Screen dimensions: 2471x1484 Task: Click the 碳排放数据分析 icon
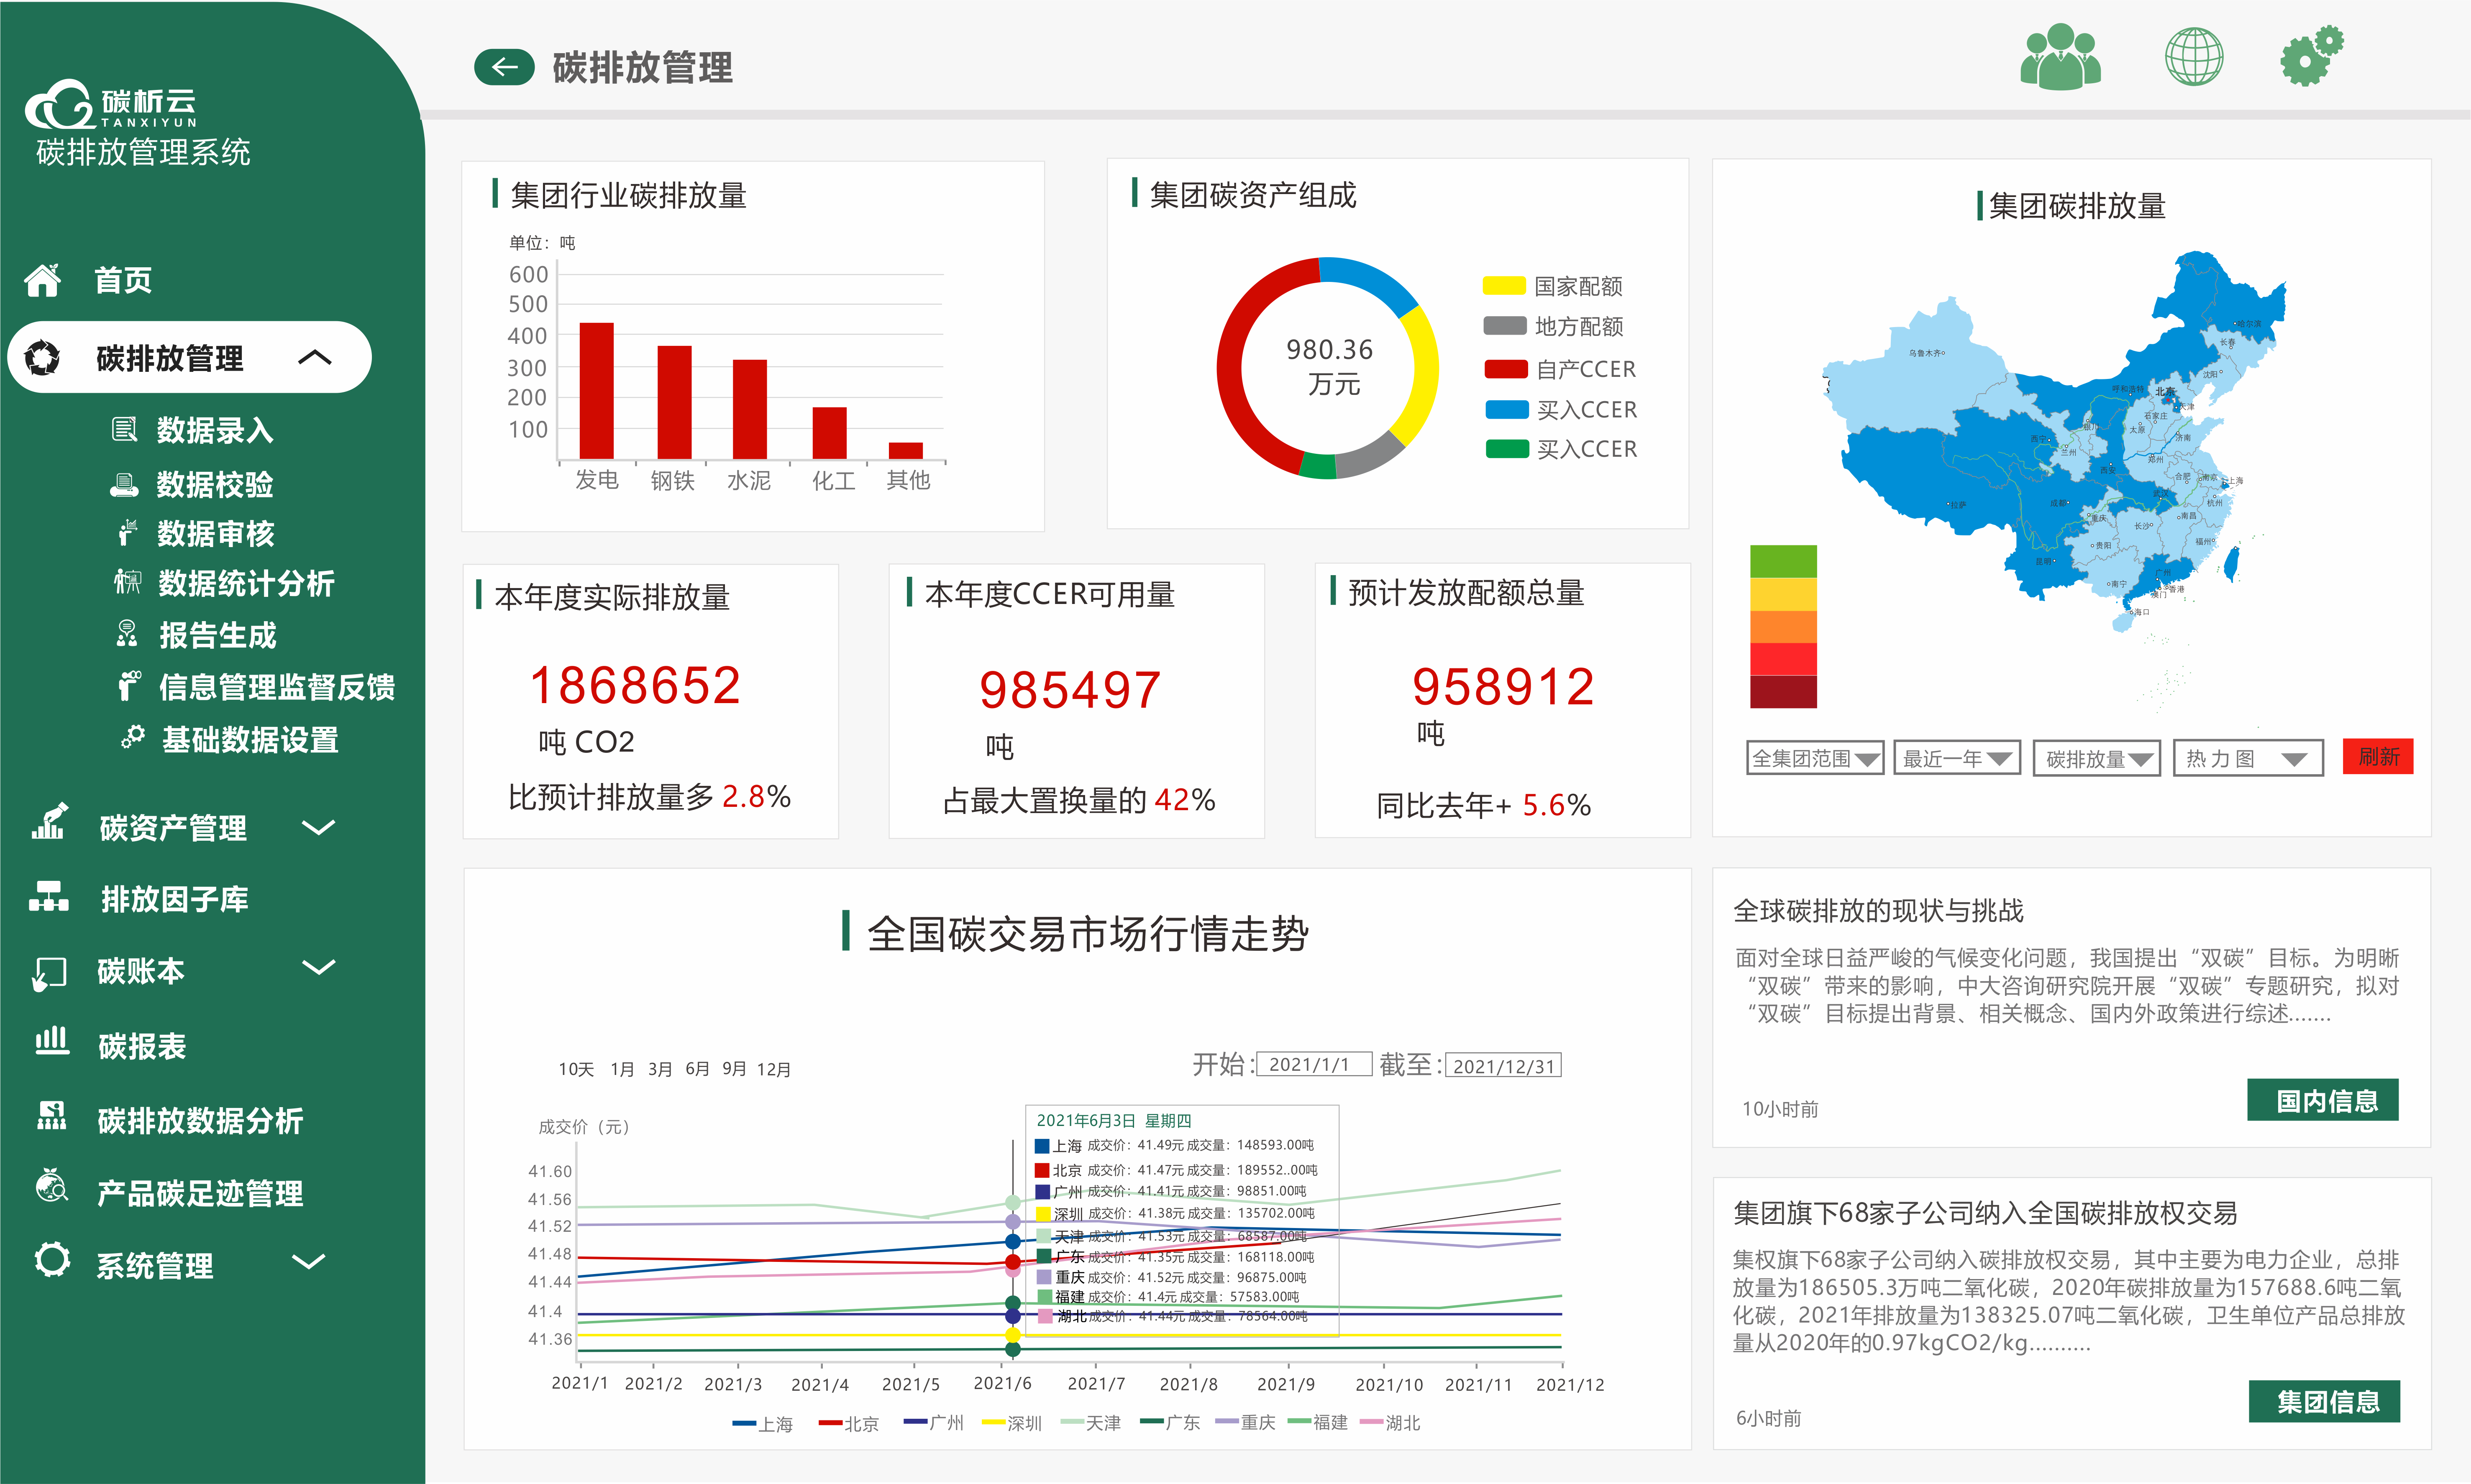click(x=51, y=1116)
